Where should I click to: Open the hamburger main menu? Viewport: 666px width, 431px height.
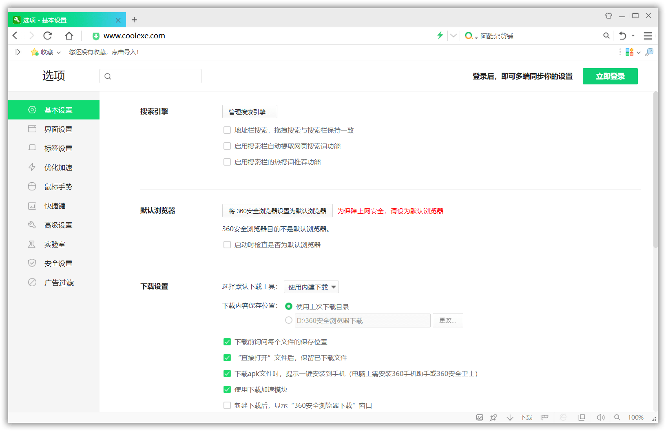coord(648,35)
